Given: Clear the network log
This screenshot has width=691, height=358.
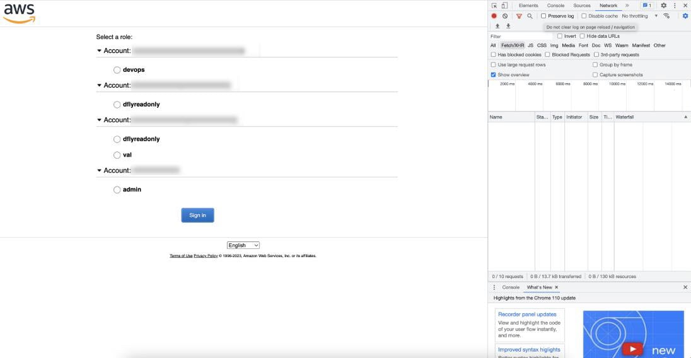Looking at the screenshot, I should [505, 16].
